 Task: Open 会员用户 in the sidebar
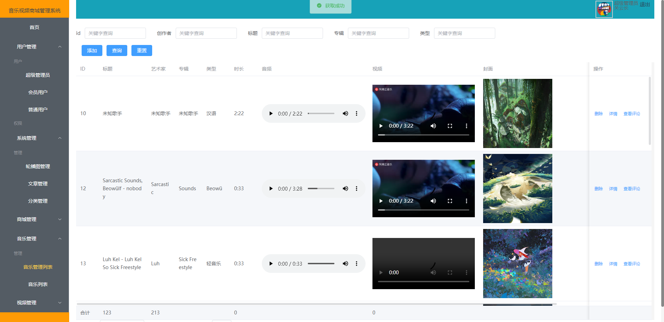point(38,92)
